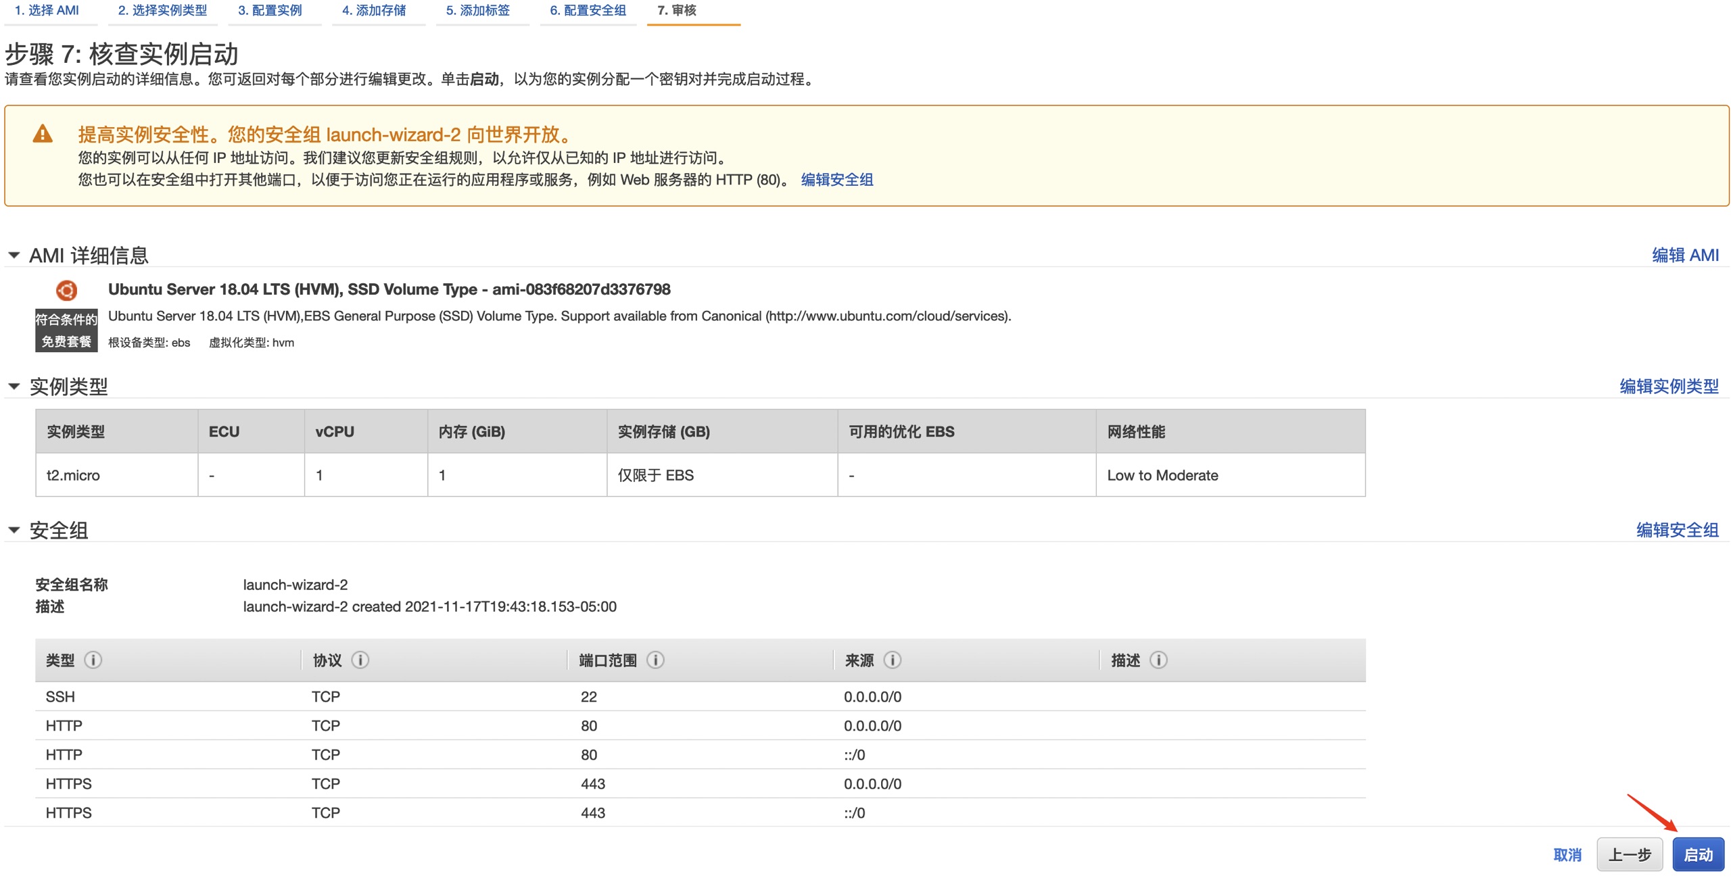Image resolution: width=1731 pixels, height=884 pixels.
Task: Click the 上一步 button
Action: point(1629,854)
